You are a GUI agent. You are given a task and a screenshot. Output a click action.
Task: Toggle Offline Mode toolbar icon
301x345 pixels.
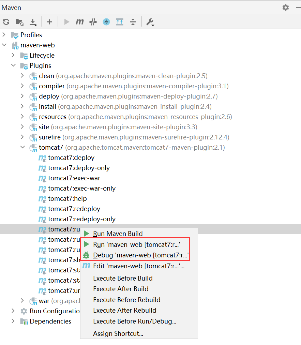pyautogui.click(x=93, y=22)
